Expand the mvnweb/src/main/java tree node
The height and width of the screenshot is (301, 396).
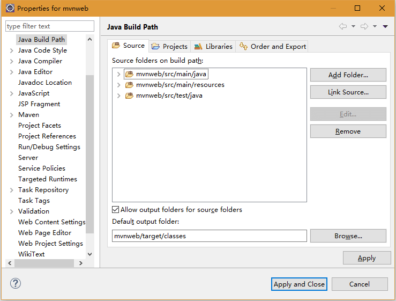[x=118, y=75]
